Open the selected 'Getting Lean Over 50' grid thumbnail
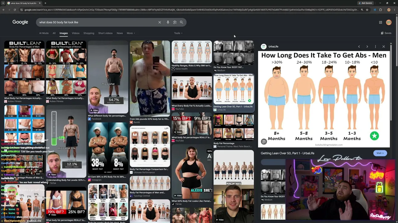The width and height of the screenshot is (398, 223). 234,89
